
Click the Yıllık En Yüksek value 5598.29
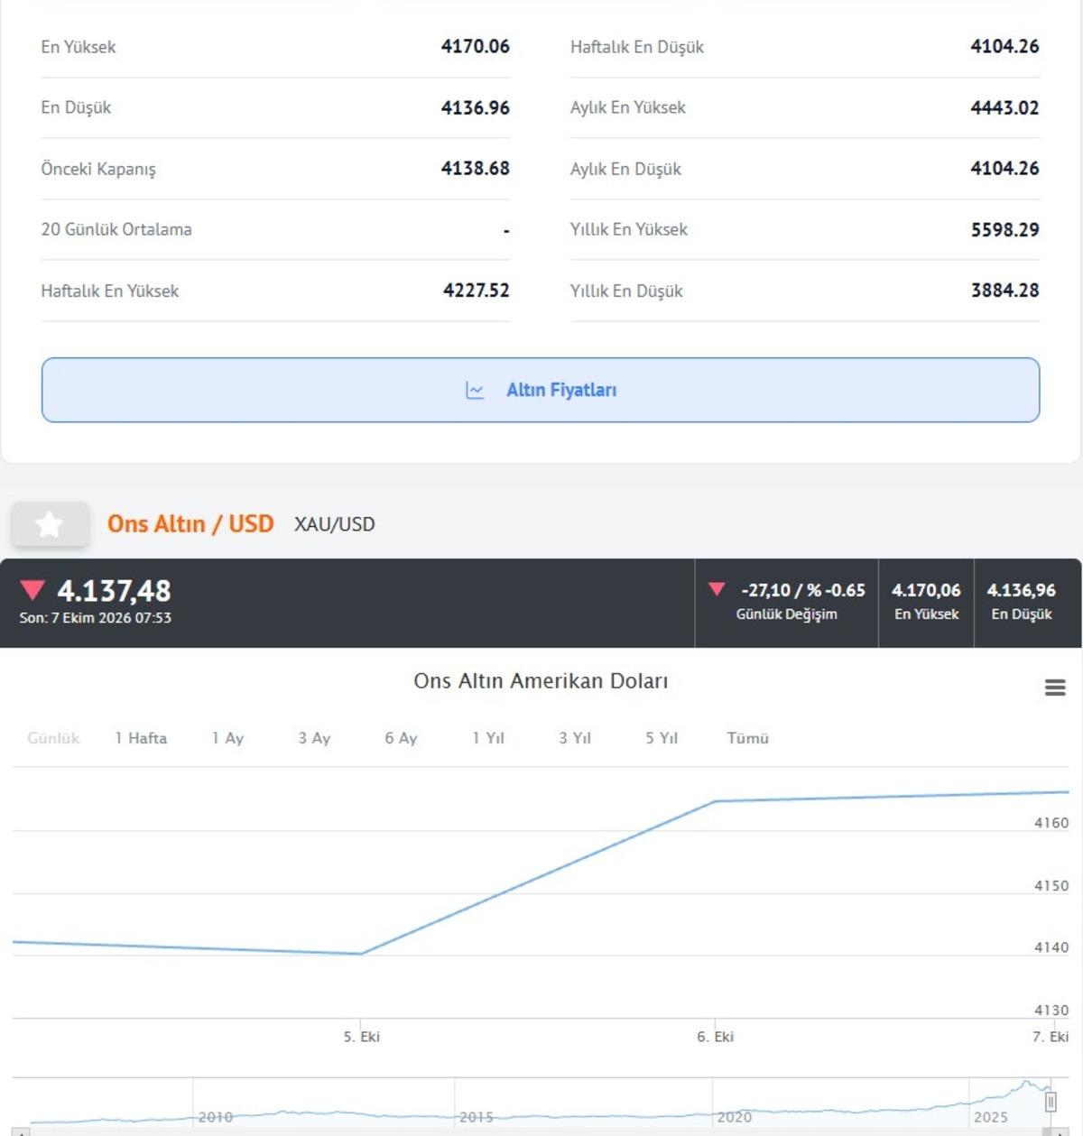pyautogui.click(x=1005, y=229)
